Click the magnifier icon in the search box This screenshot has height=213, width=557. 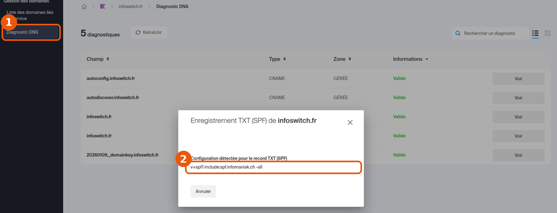458,33
